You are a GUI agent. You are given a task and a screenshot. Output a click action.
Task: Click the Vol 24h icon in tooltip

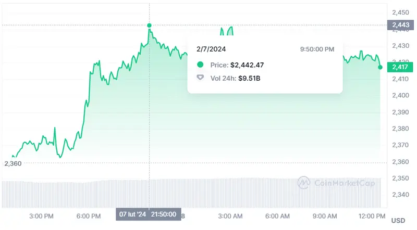[x=200, y=78]
